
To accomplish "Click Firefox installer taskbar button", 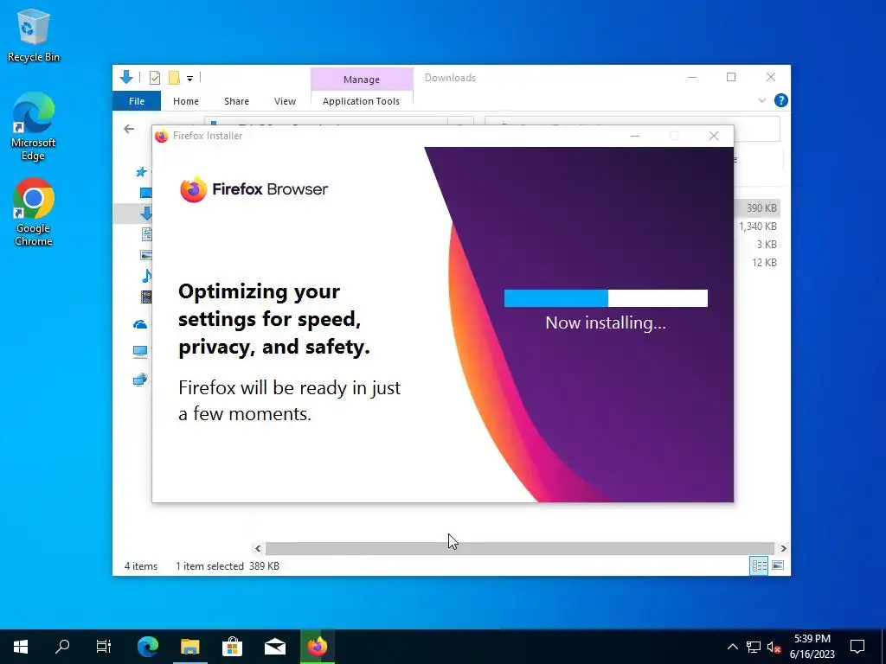I will pos(317,647).
